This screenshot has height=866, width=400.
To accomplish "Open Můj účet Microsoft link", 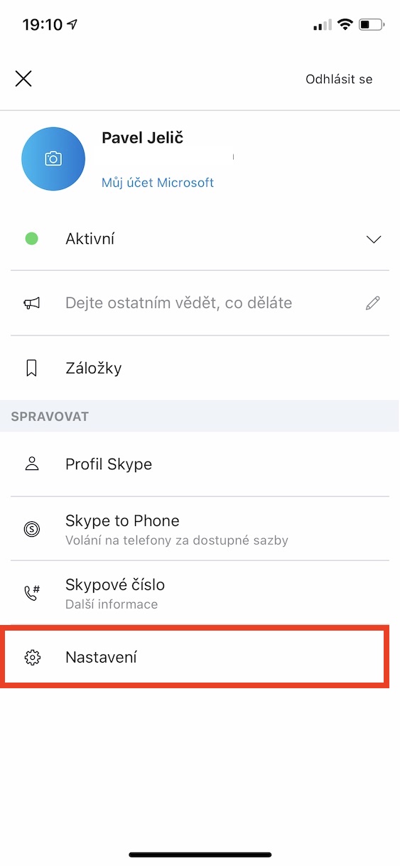I will (158, 183).
